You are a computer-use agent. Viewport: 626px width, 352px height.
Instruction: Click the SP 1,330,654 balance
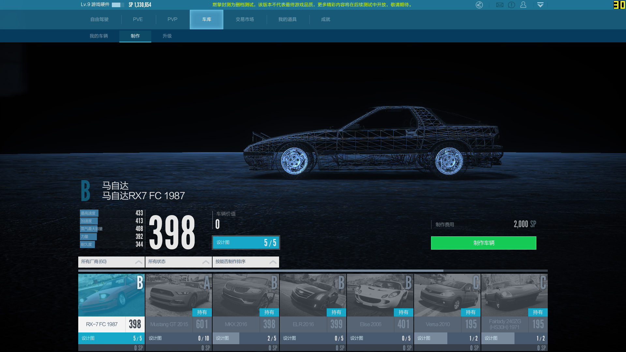coord(140,5)
